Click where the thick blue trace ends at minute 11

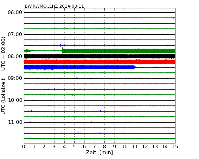pos(134,67)
